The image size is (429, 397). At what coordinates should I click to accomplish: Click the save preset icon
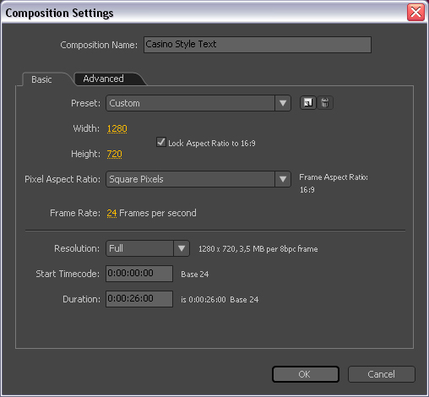[x=308, y=103]
